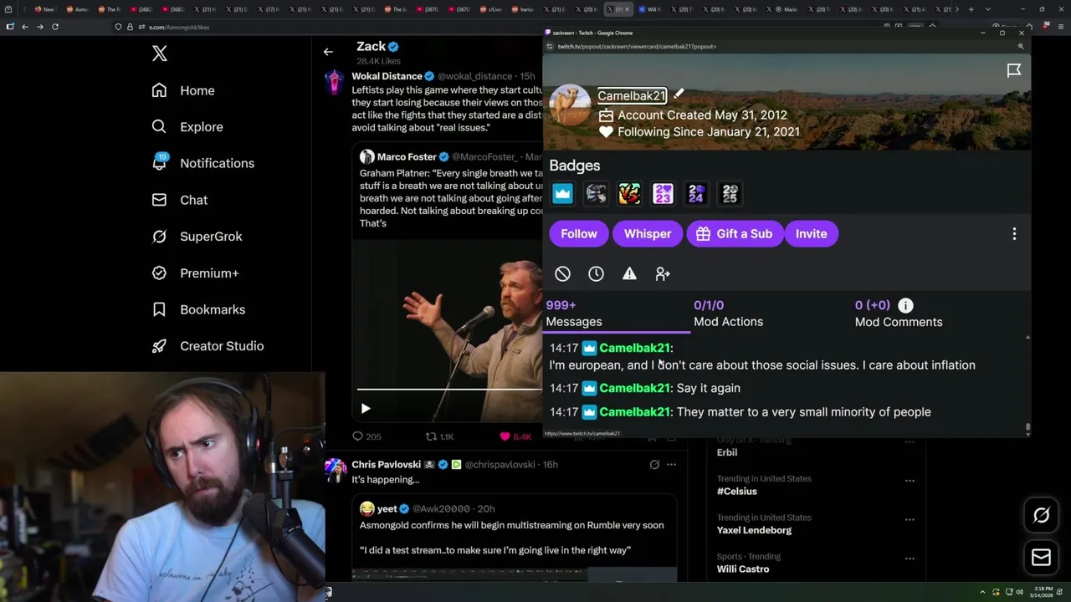
Task: Open Camelbak21's avatar in viewer card
Action: (x=570, y=105)
